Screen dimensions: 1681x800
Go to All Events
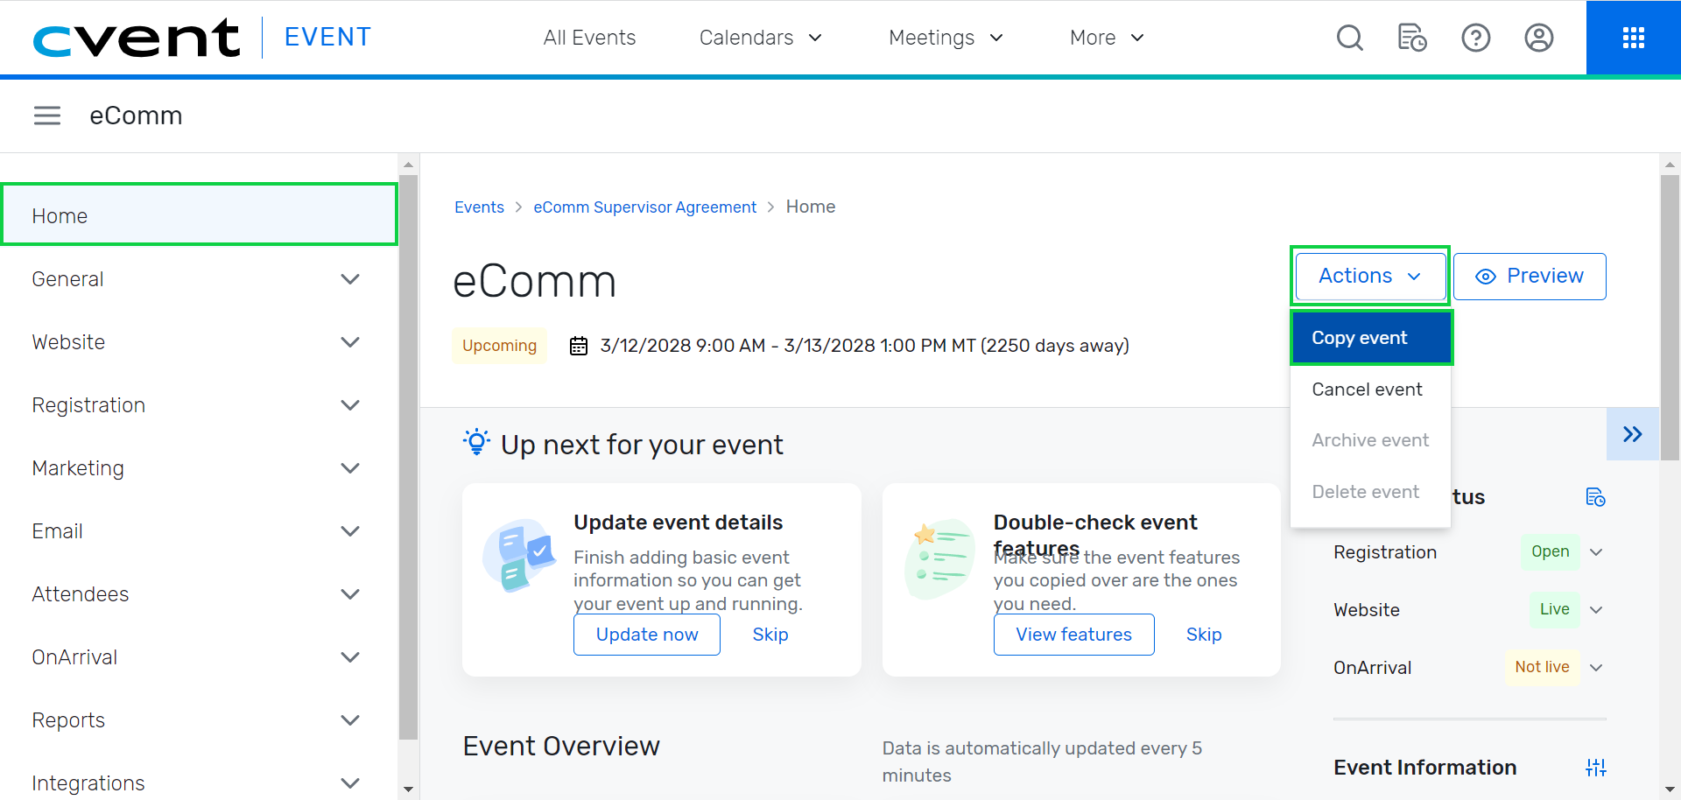589,38
